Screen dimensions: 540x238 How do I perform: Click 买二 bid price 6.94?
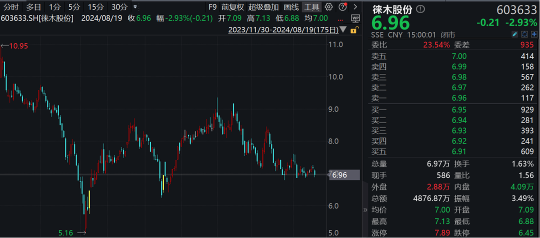tap(460, 120)
